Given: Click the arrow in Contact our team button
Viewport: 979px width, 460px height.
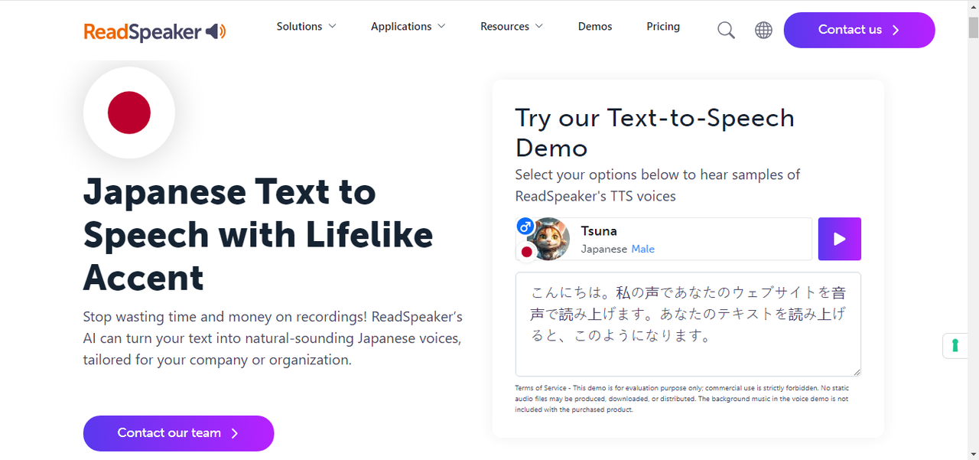Looking at the screenshot, I should click(x=235, y=433).
